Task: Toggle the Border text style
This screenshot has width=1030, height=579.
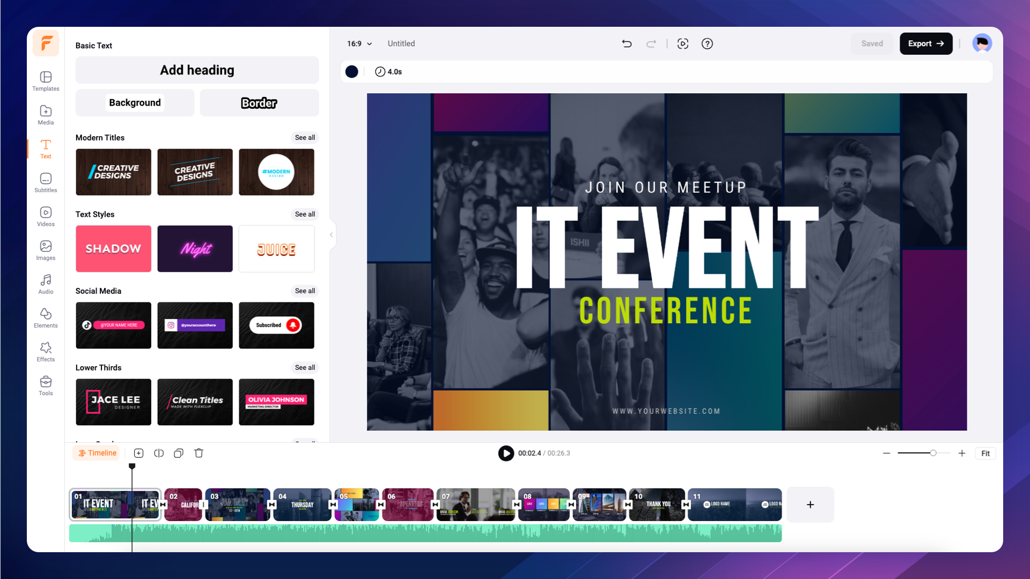Action: tap(259, 102)
